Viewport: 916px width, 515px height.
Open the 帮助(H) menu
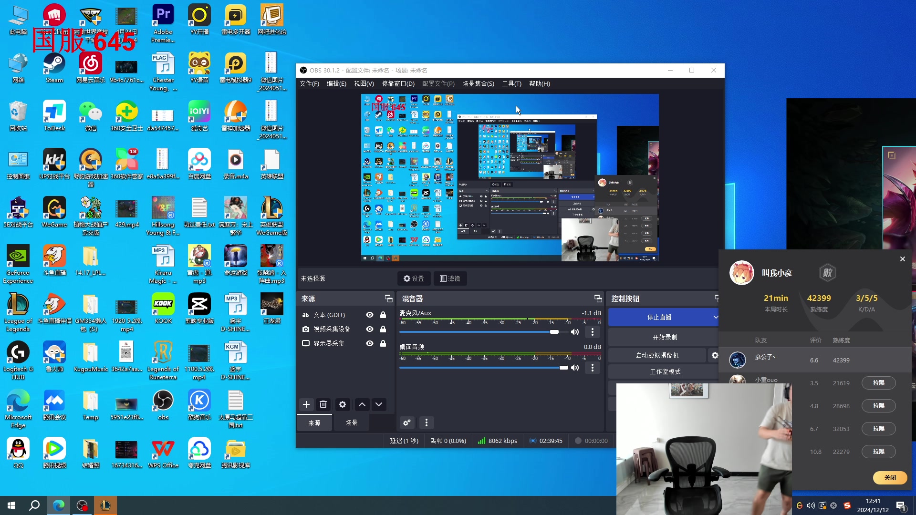(540, 83)
